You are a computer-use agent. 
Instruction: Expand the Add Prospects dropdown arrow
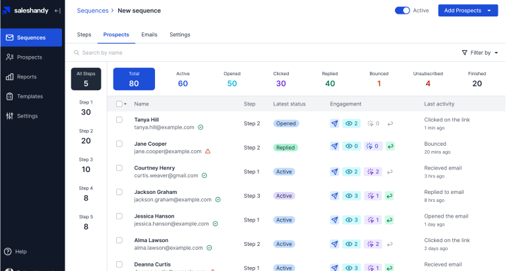(489, 11)
